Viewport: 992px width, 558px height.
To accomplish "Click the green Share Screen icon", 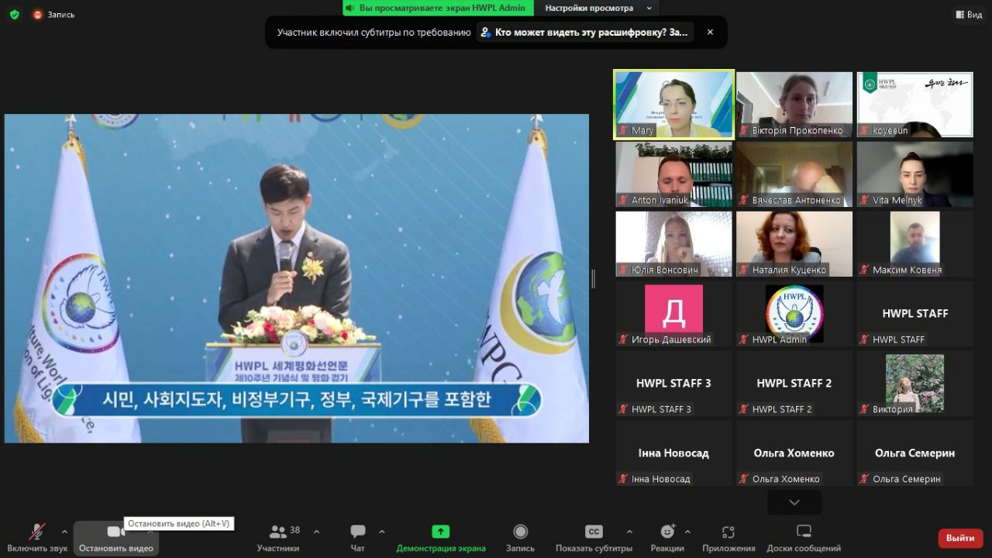I will point(440,532).
